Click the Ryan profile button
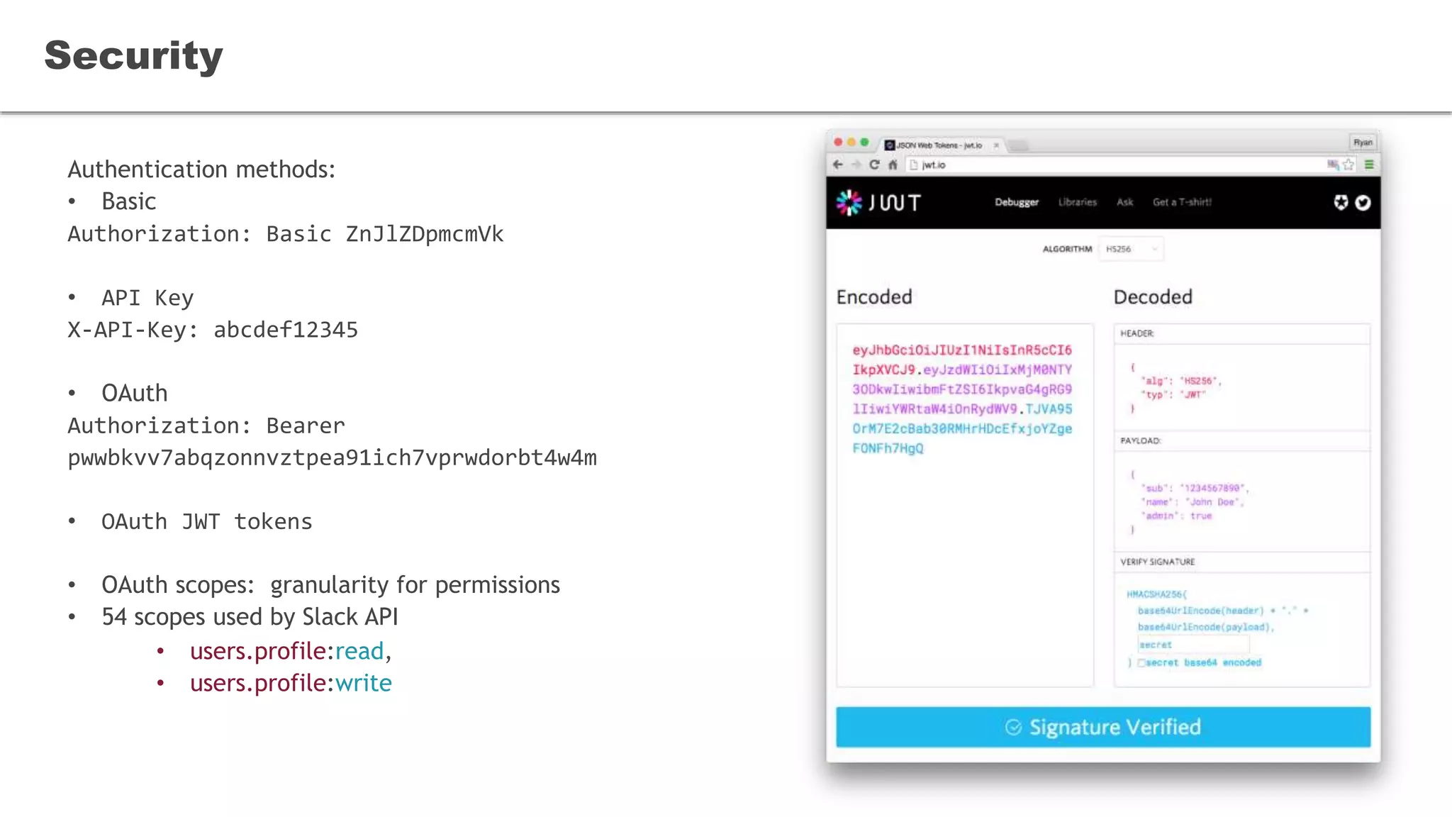1452x817 pixels. tap(1362, 143)
